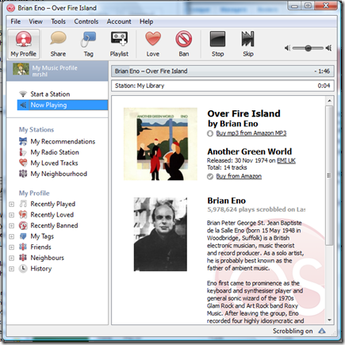Mute using the left speaker icon
Viewport: 345px width, 345px height.
(287, 48)
